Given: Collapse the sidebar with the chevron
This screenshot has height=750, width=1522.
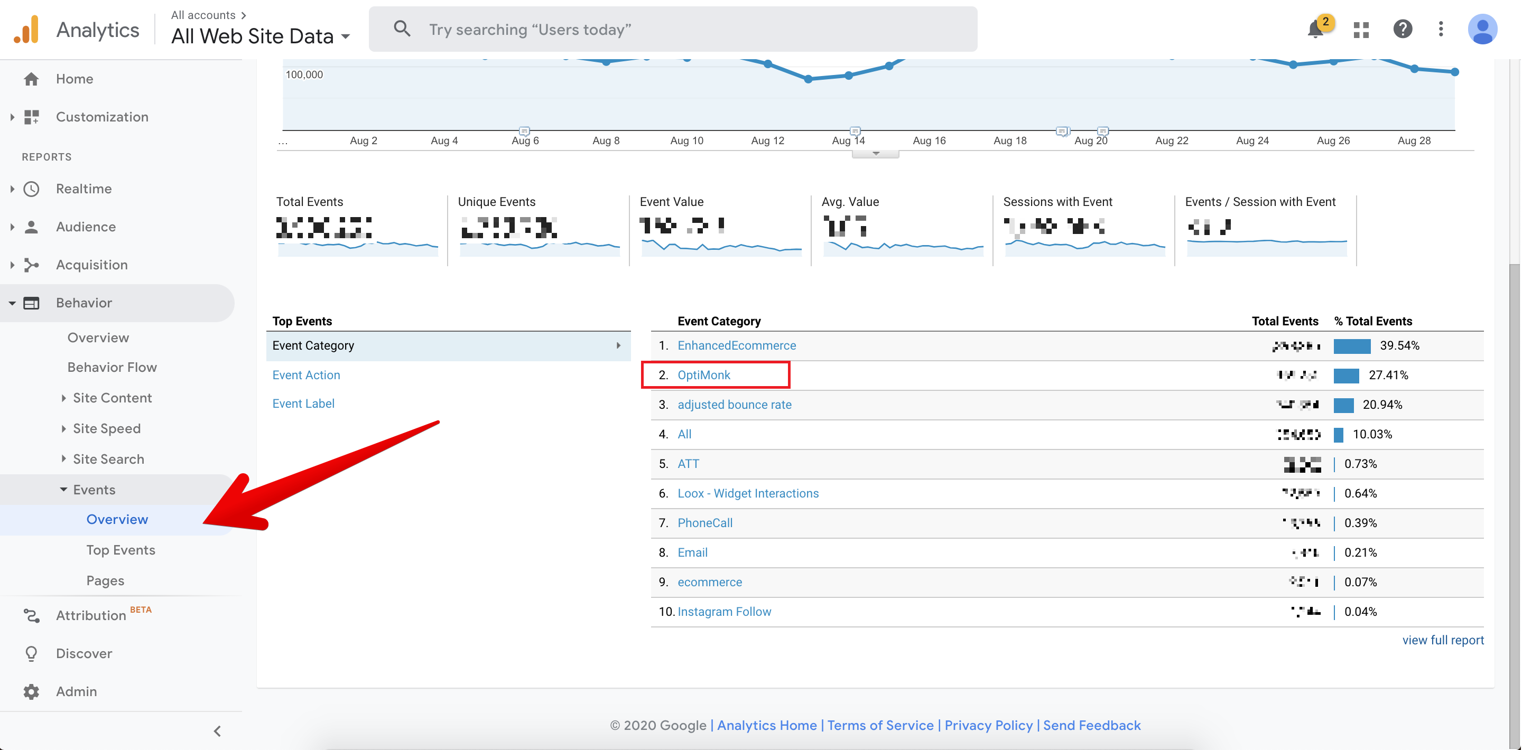Looking at the screenshot, I should coord(217,731).
